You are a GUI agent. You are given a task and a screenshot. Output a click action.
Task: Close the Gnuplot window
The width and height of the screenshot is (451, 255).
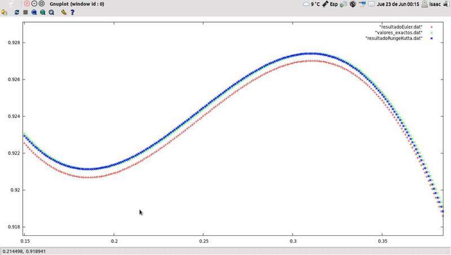coord(26,4)
